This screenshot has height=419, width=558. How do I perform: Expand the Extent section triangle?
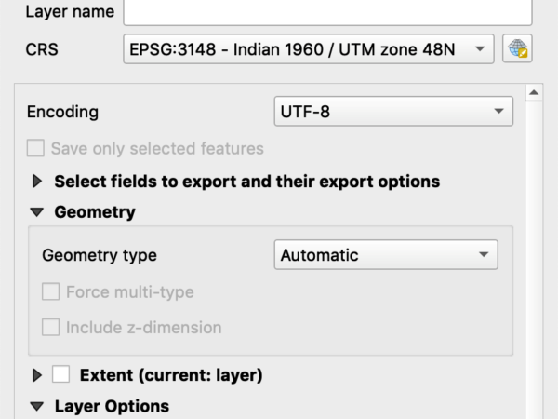click(x=37, y=375)
